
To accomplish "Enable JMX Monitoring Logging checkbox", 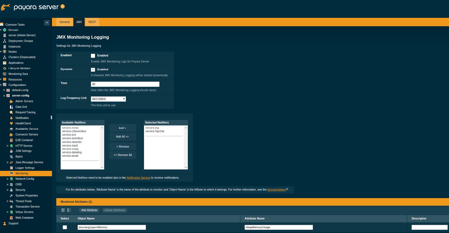I will pos(93,56).
